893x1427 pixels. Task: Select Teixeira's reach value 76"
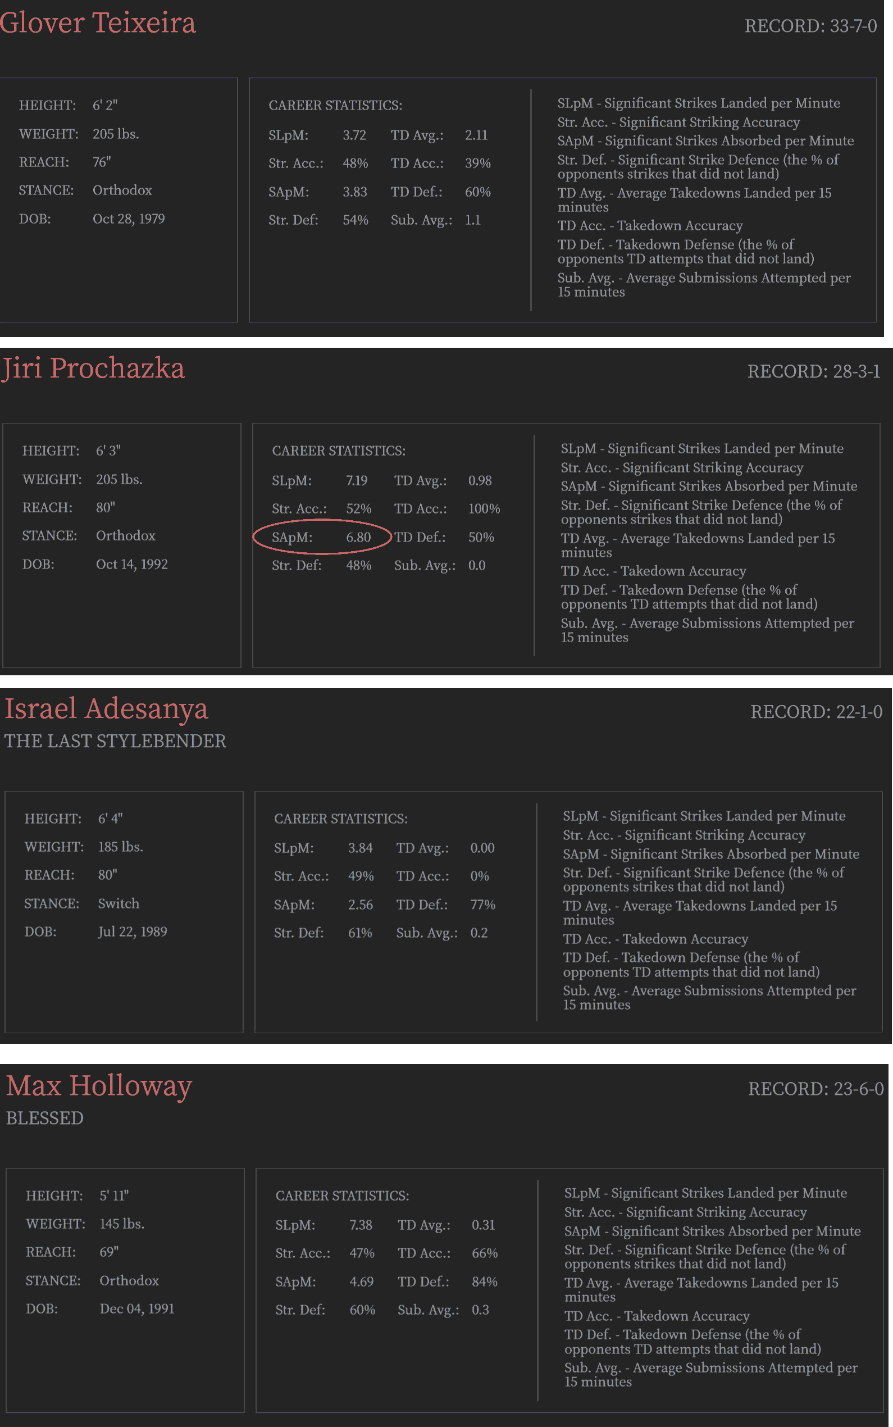pos(102,162)
